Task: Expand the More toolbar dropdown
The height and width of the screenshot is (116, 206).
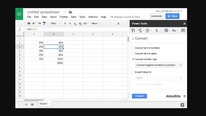Action: [x=96, y=23]
